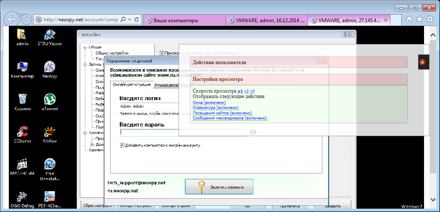Click the ru.neospy.net text
The image size is (440, 212).
point(123,191)
